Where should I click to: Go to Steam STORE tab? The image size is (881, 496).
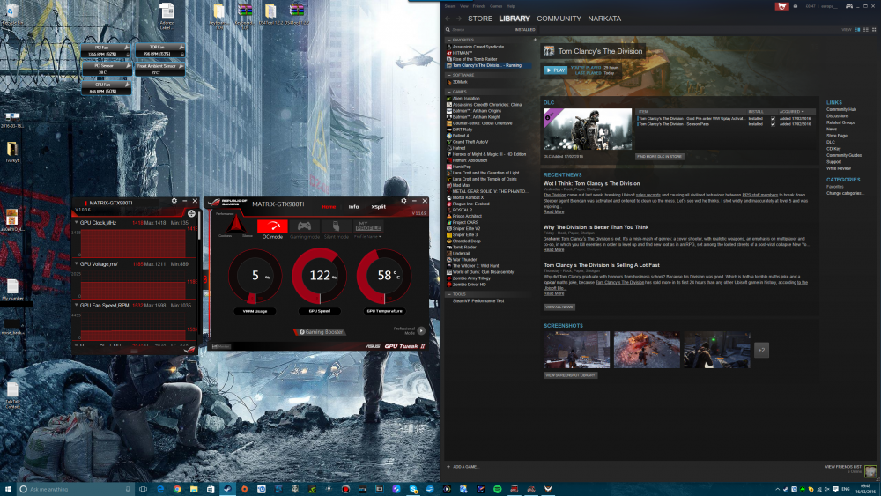point(480,19)
